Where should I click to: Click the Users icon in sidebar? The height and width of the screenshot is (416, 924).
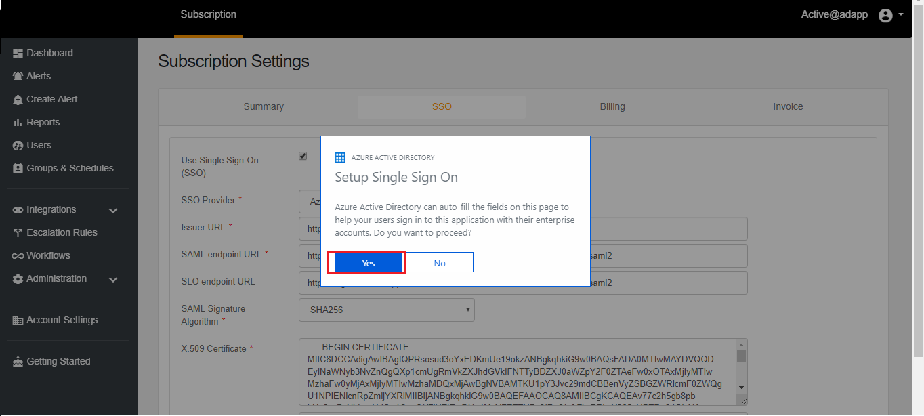point(18,146)
